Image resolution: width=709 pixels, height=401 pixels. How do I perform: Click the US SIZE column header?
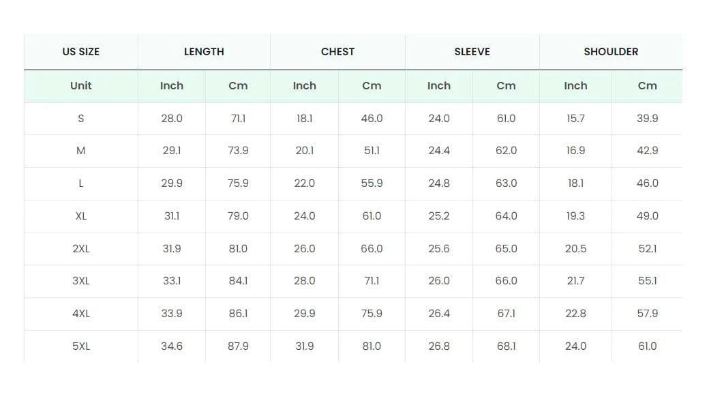pyautogui.click(x=81, y=52)
